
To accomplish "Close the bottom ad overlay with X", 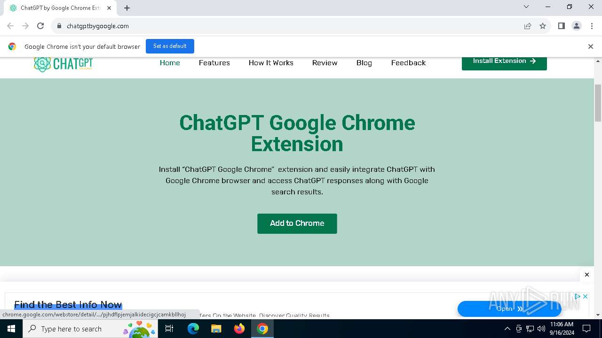I will (x=587, y=275).
